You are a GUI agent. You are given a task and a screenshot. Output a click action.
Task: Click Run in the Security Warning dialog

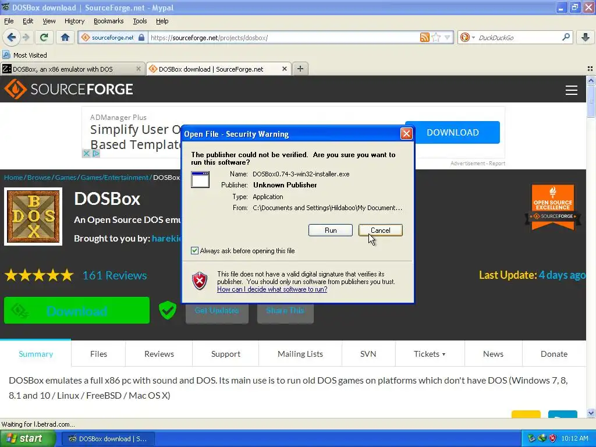[331, 230]
